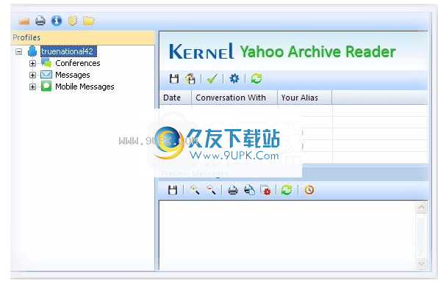Screen dimensions: 438x286
Task: Collapse the truenational42 profile node
Action: (x=18, y=51)
